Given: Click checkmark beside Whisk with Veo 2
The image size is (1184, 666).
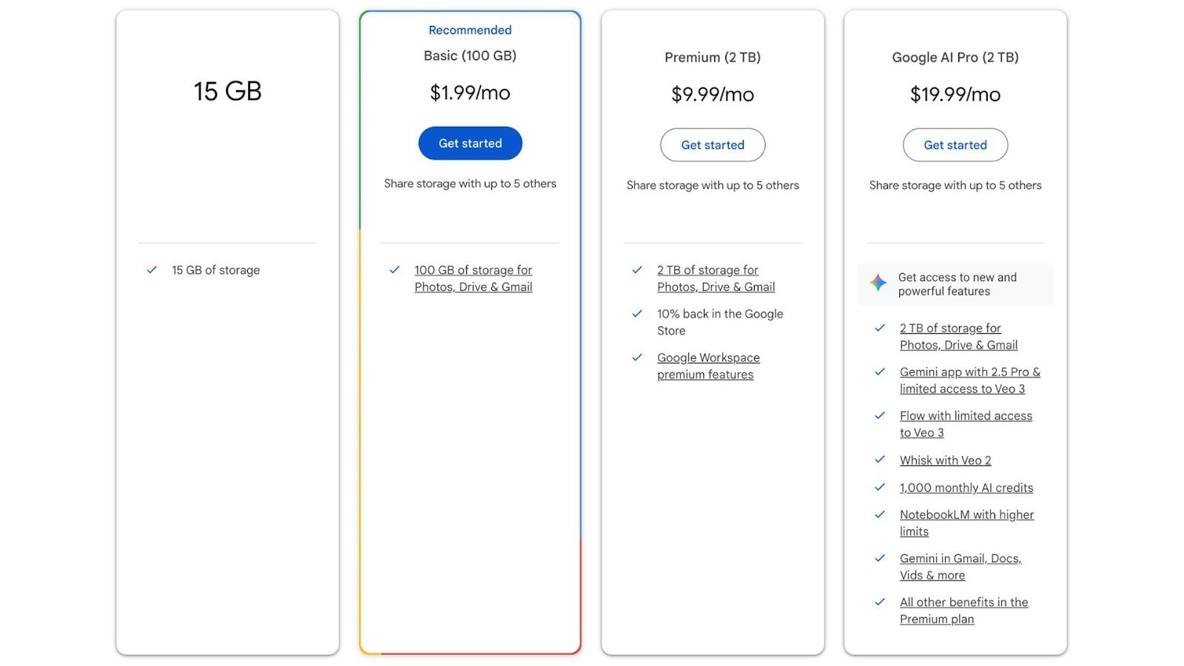Looking at the screenshot, I should pos(880,460).
